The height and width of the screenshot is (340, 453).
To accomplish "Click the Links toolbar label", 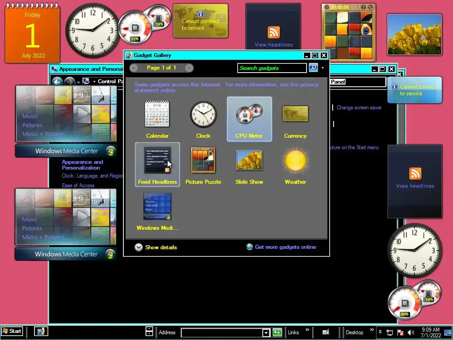I will [293, 332].
